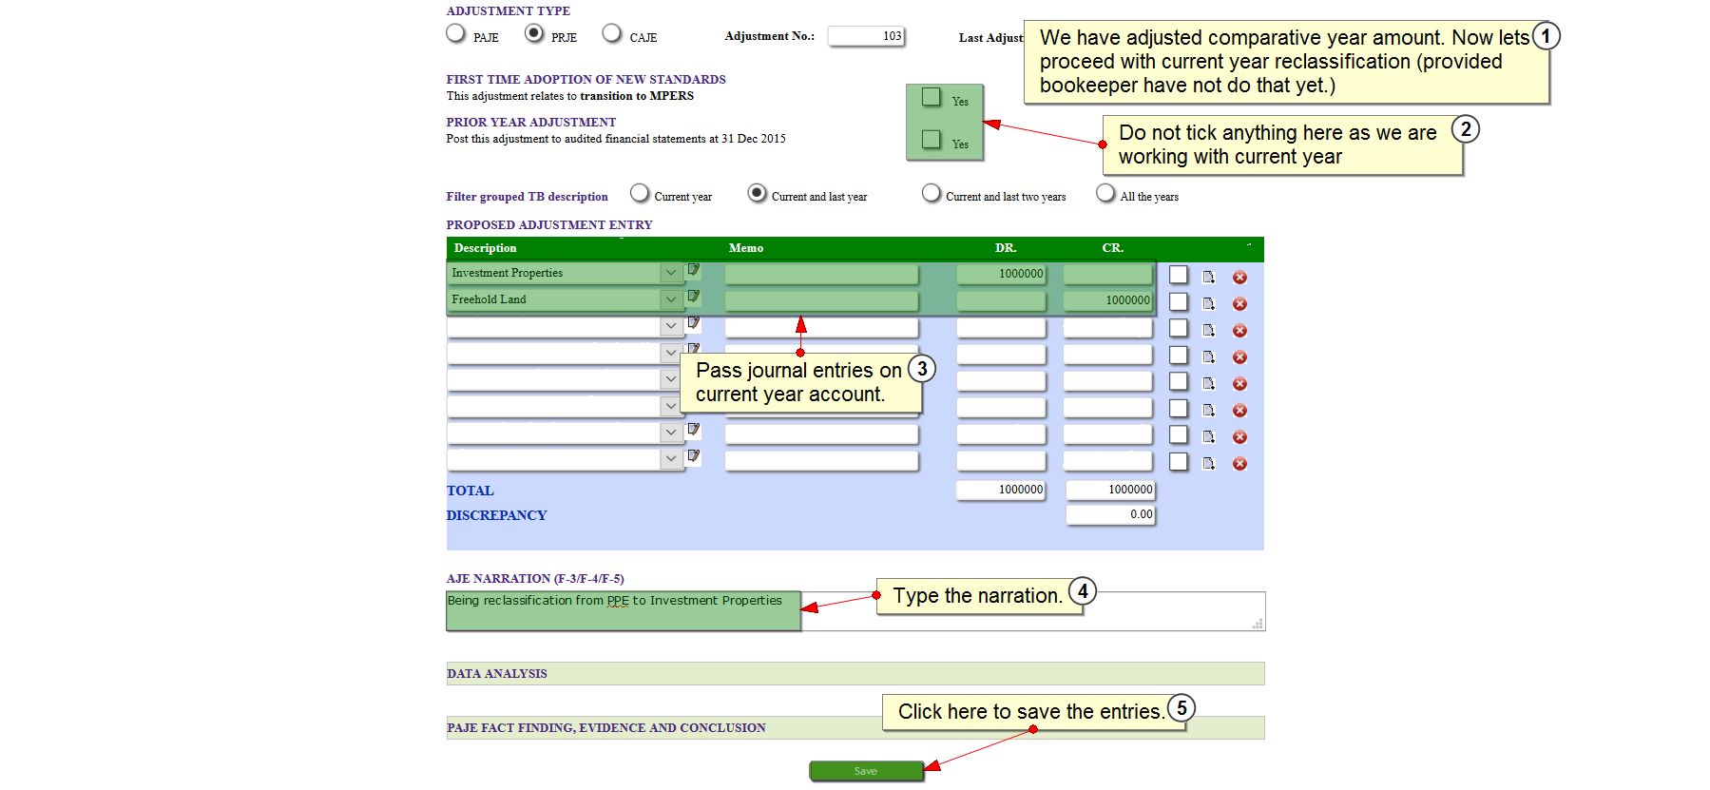
Task: Open the edit note icon beside Investment Properties
Action: point(694,270)
